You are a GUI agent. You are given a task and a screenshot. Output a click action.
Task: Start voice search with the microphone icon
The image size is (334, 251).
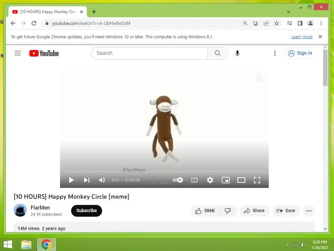[237, 53]
